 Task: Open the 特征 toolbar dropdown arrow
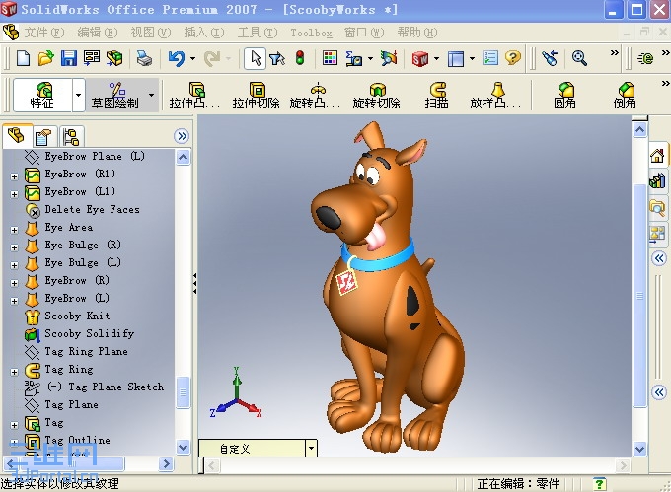[x=78, y=95]
